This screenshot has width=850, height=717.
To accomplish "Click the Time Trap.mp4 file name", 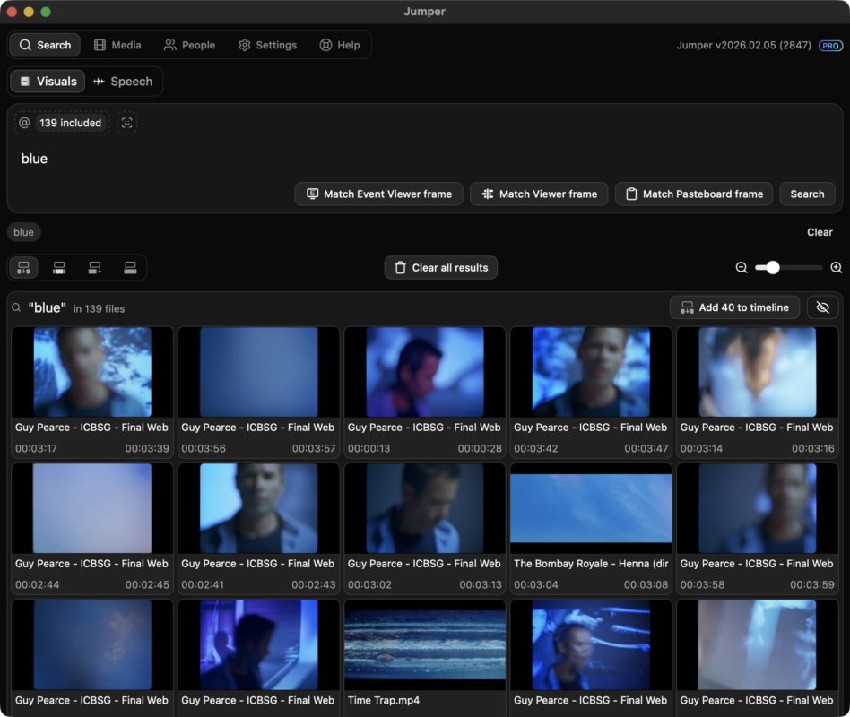I will [384, 700].
